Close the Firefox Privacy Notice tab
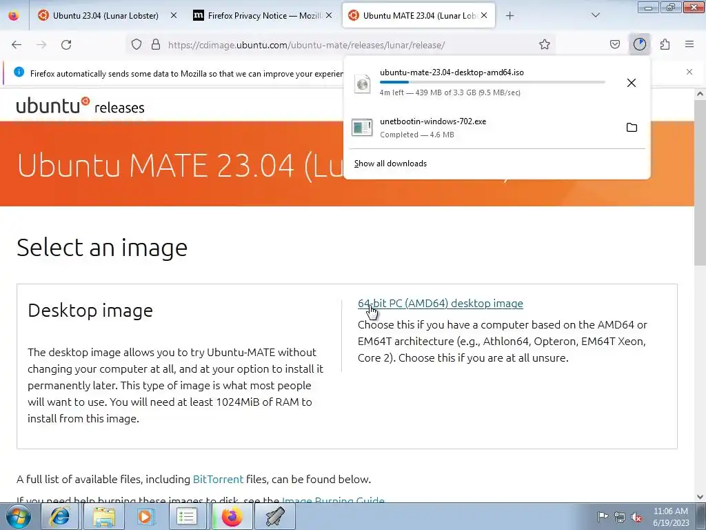Screen dimensions: 706x530 (x=329, y=16)
